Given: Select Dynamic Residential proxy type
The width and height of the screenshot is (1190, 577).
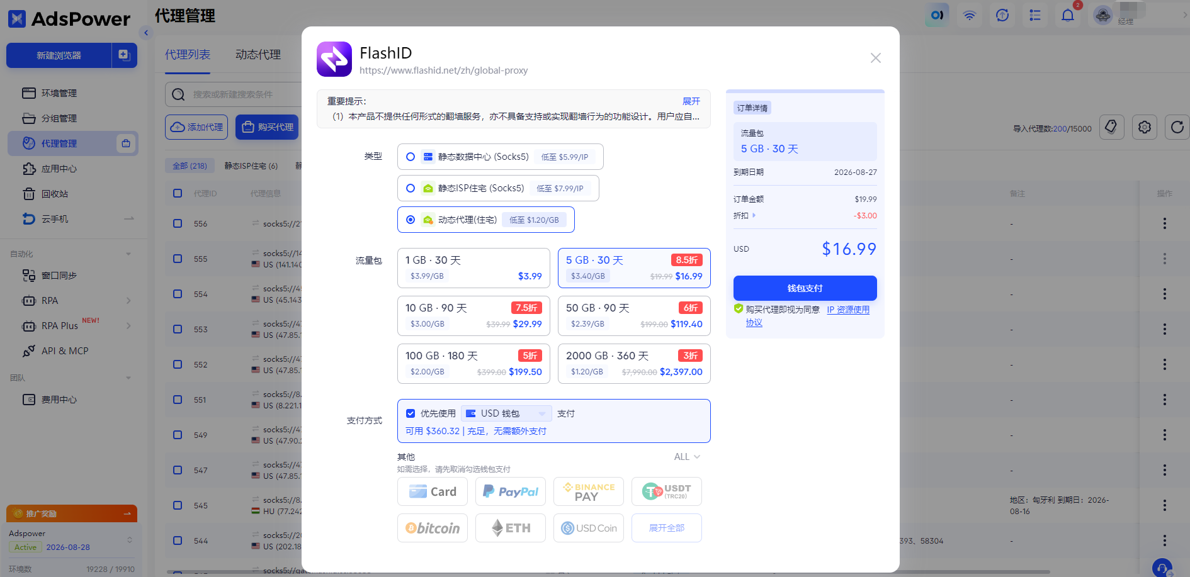Looking at the screenshot, I should tap(485, 220).
